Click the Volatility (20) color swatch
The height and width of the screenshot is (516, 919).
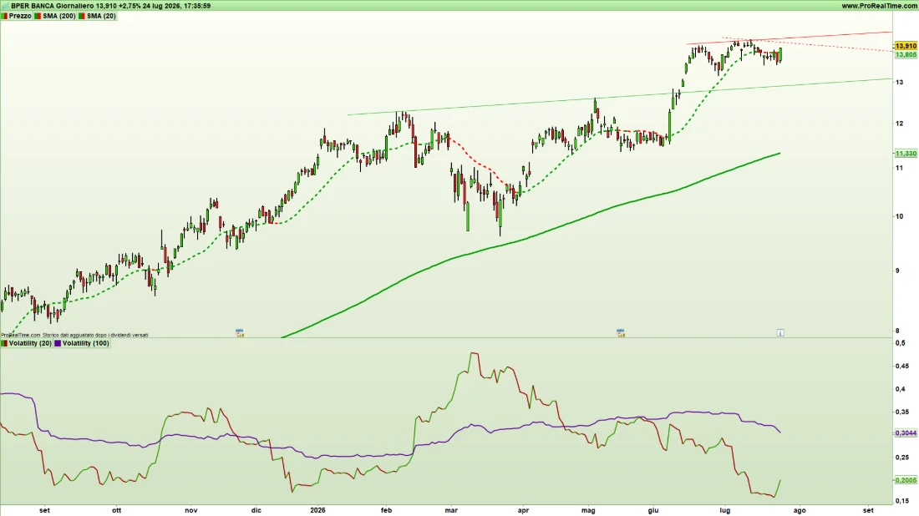(x=4, y=343)
